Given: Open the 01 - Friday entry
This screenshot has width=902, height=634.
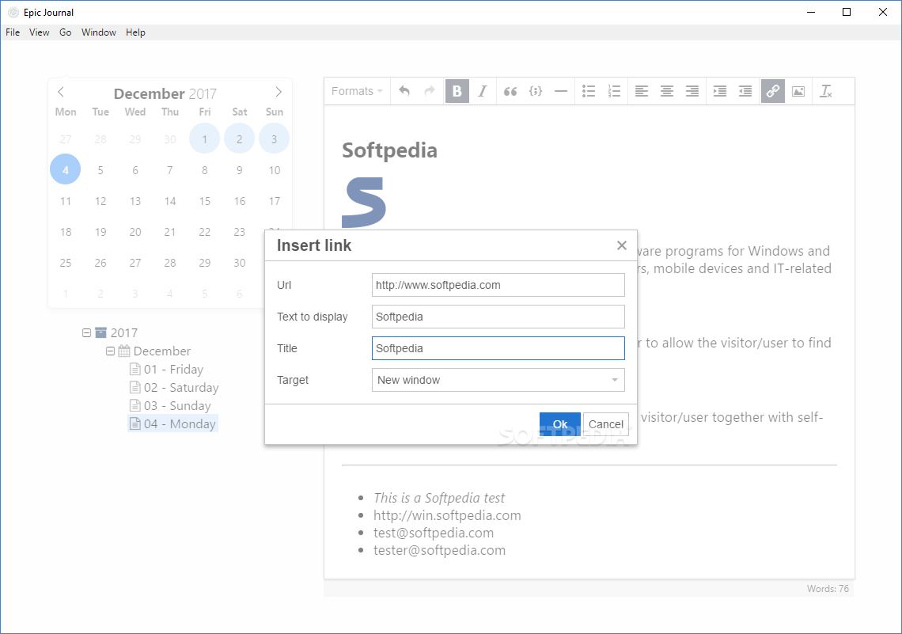Looking at the screenshot, I should tap(167, 370).
